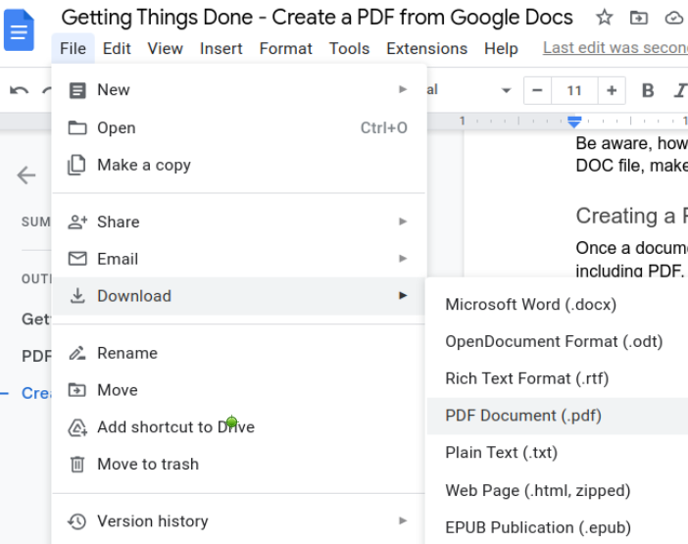Click the blue indent marker on the ruler
The image size is (688, 544).
(574, 122)
